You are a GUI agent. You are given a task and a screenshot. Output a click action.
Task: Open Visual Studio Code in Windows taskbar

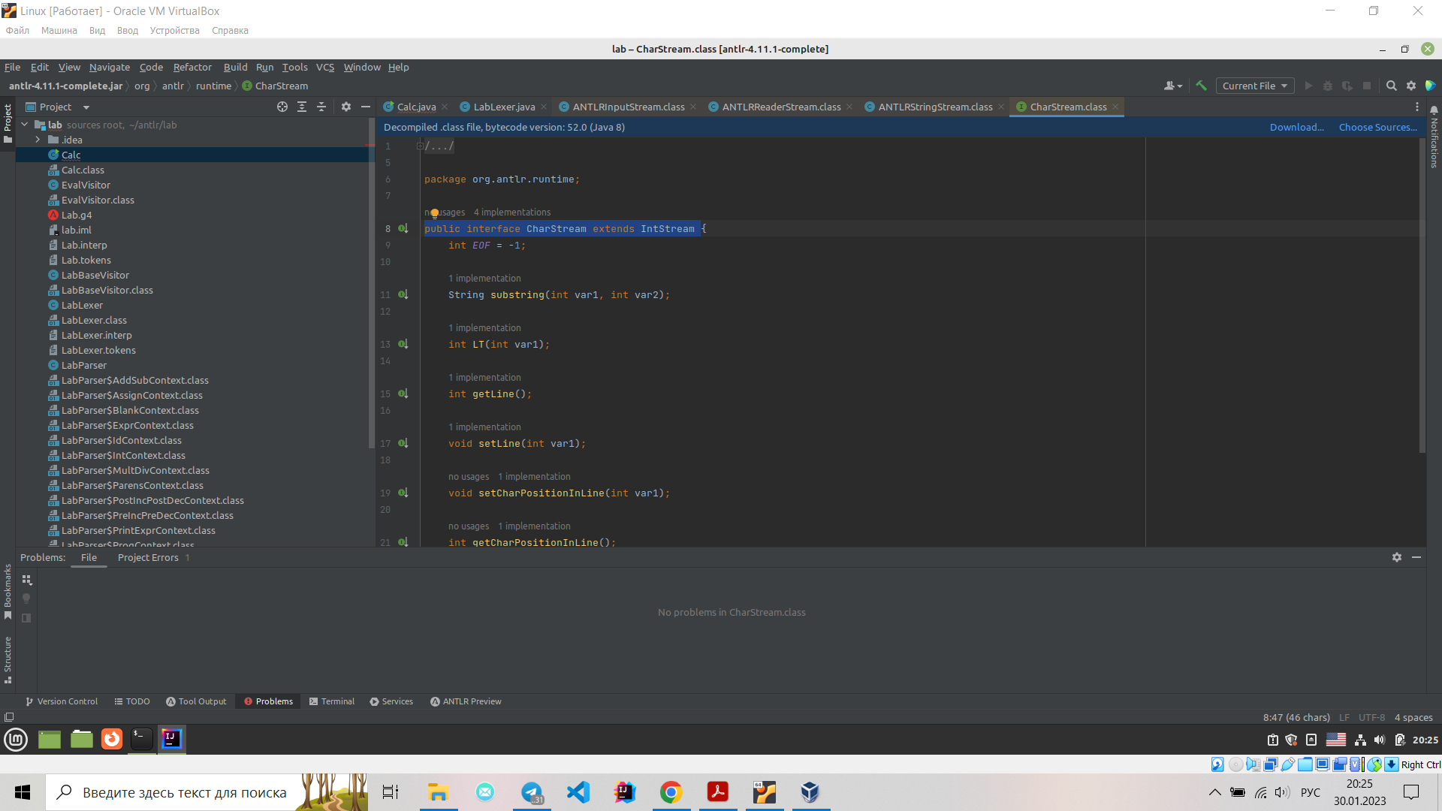click(578, 792)
